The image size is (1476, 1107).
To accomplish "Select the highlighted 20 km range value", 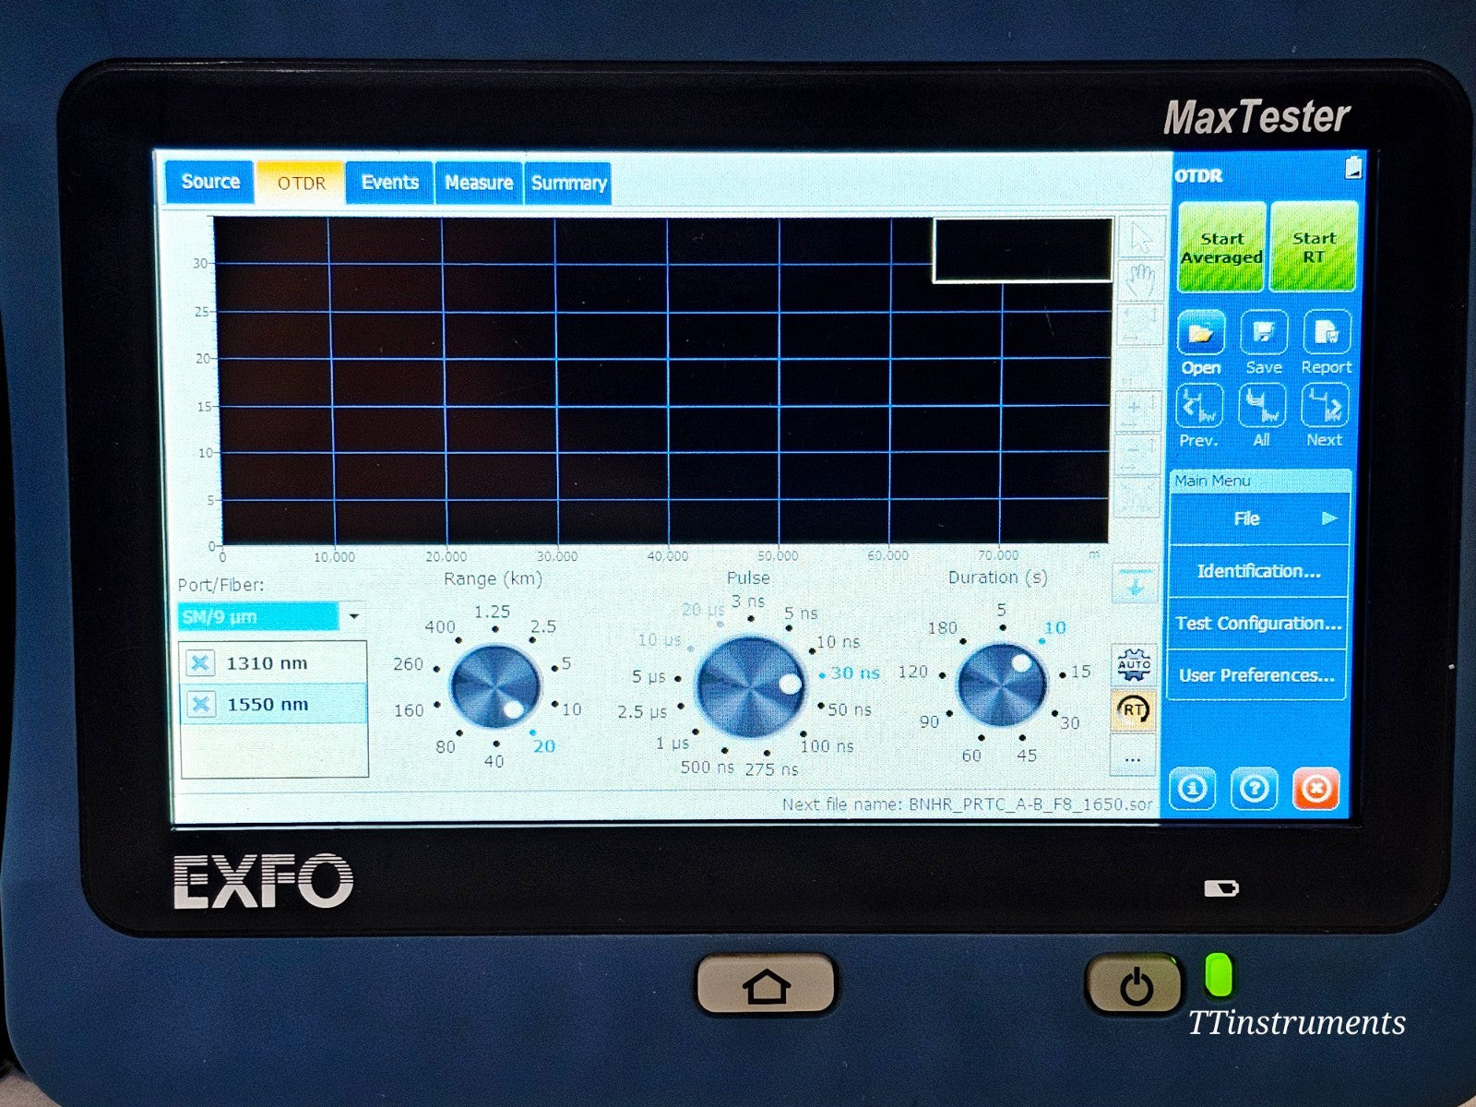I will pos(544,745).
